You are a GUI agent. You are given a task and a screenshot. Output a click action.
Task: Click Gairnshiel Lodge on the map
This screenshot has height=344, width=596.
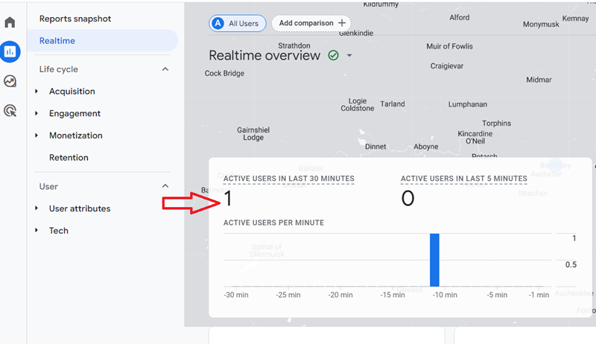click(x=253, y=133)
